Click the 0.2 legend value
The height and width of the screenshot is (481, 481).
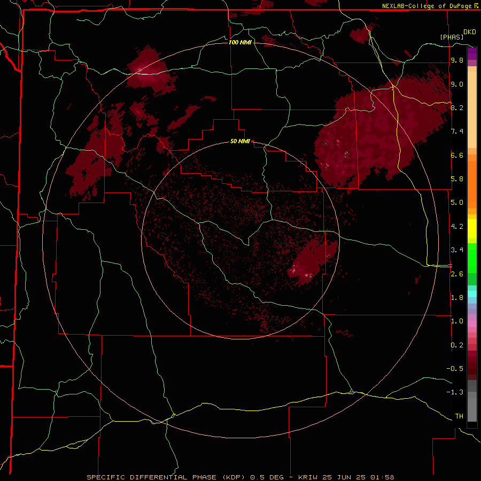(x=457, y=345)
